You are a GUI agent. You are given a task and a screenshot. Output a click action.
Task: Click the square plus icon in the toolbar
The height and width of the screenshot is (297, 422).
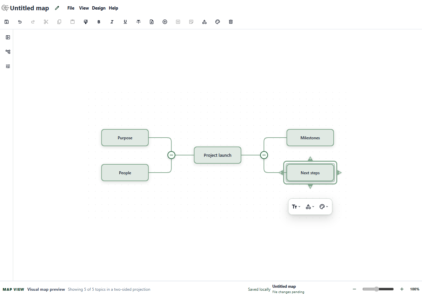[x=178, y=22]
